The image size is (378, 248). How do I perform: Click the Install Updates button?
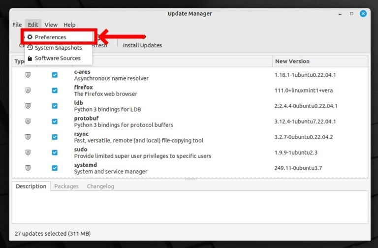click(142, 45)
